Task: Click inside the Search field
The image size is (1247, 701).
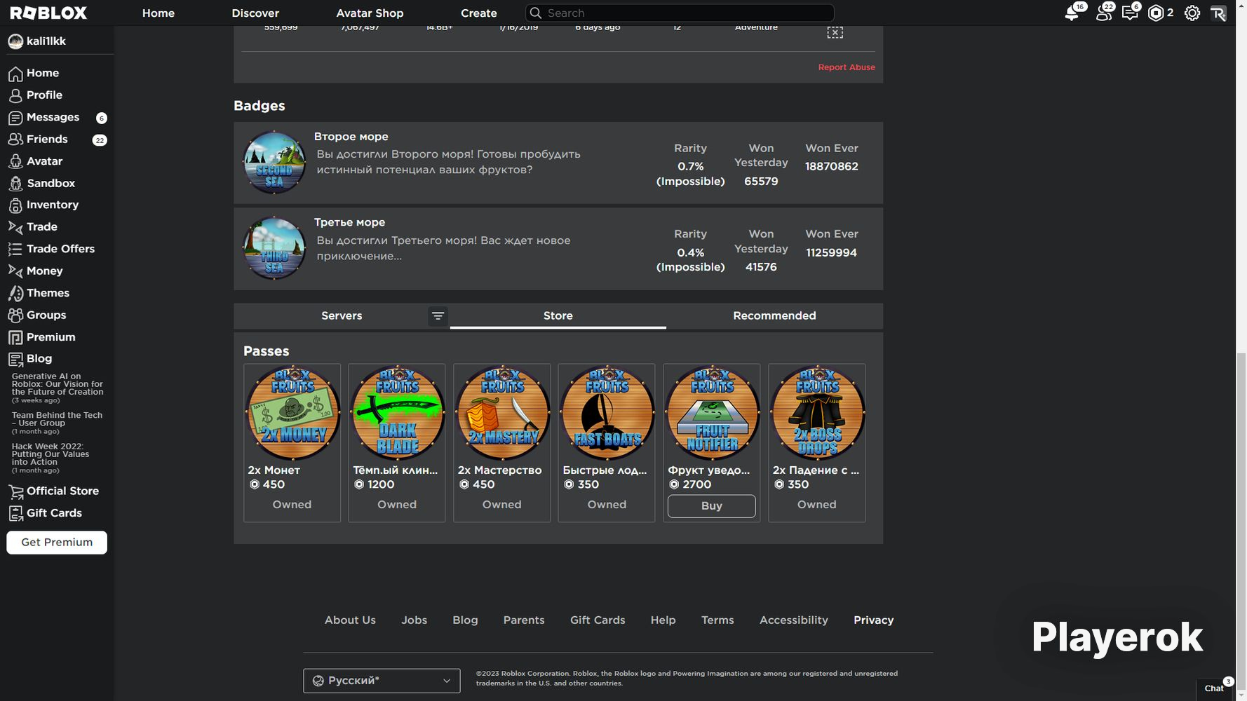Action: coord(680,13)
